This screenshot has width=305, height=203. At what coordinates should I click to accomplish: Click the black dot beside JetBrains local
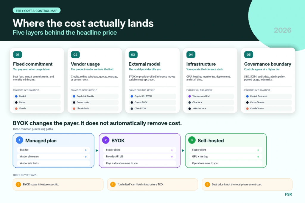(189, 109)
